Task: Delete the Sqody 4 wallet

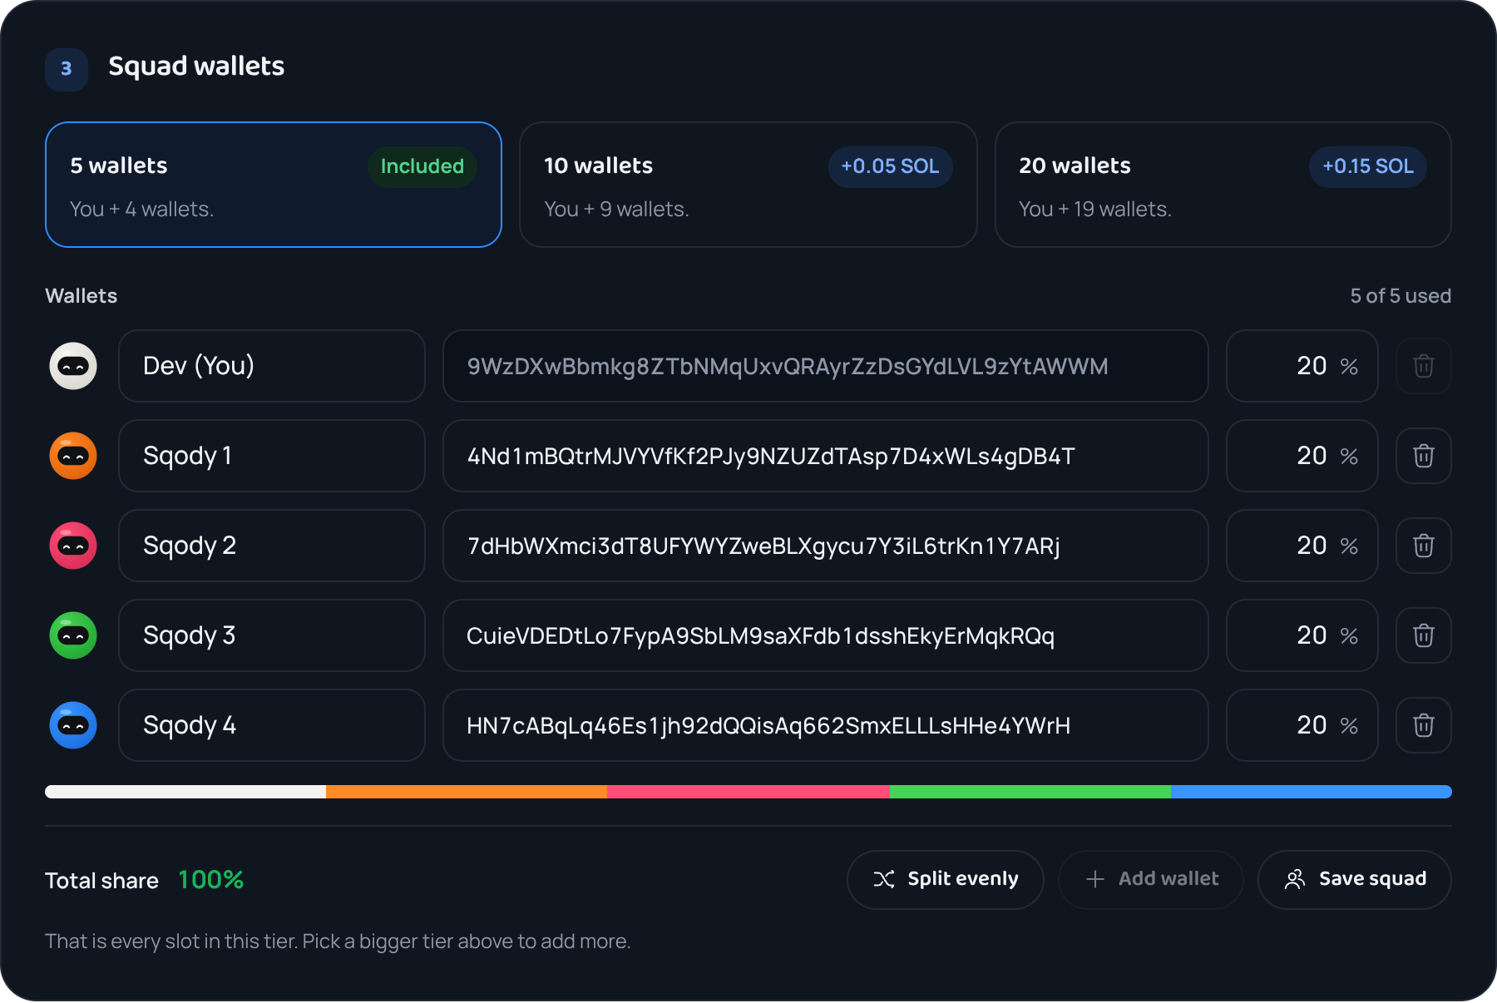Action: coord(1424,725)
